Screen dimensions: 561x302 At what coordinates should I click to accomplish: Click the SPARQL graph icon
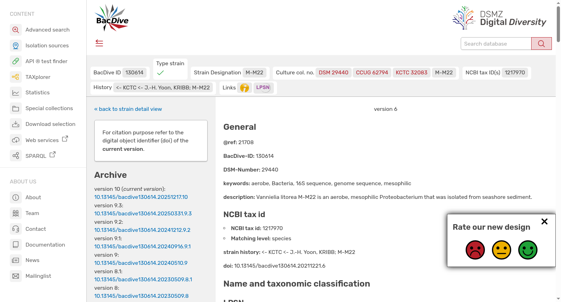16,155
